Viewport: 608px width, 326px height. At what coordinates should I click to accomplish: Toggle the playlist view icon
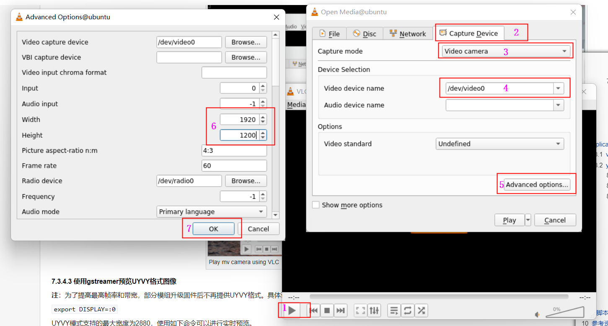(x=394, y=311)
